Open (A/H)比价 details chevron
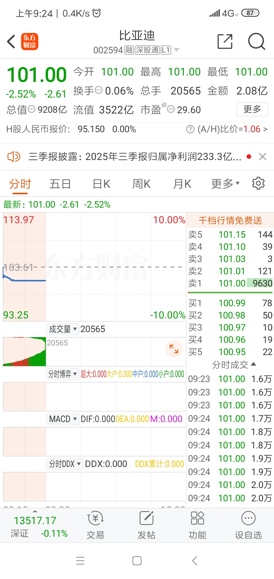The height and width of the screenshot is (579, 274). click(x=265, y=130)
